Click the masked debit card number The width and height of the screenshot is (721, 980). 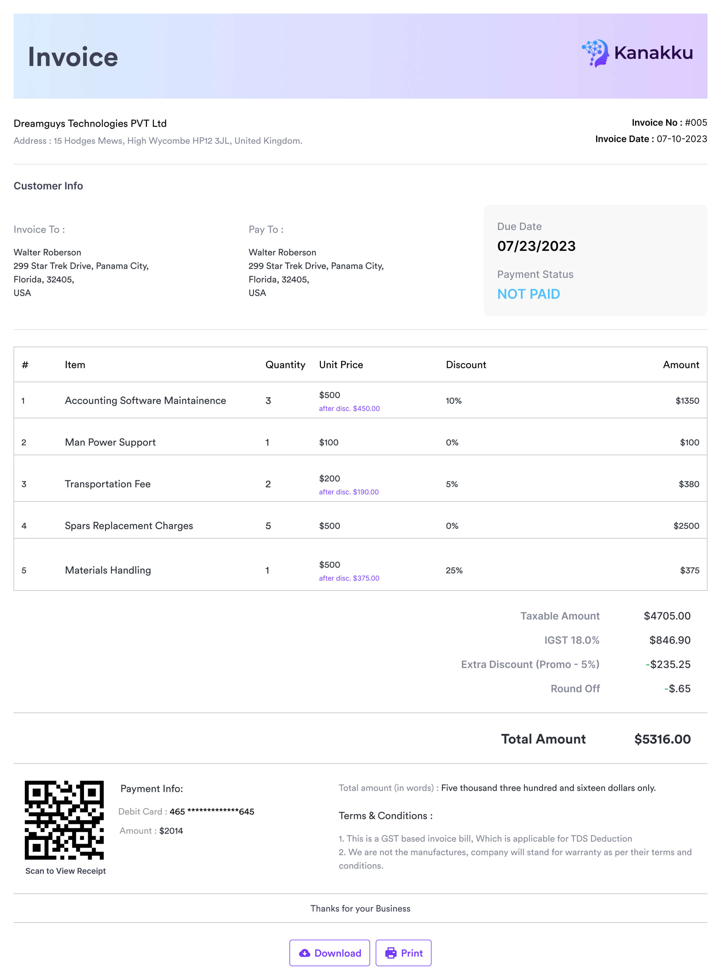[211, 811]
